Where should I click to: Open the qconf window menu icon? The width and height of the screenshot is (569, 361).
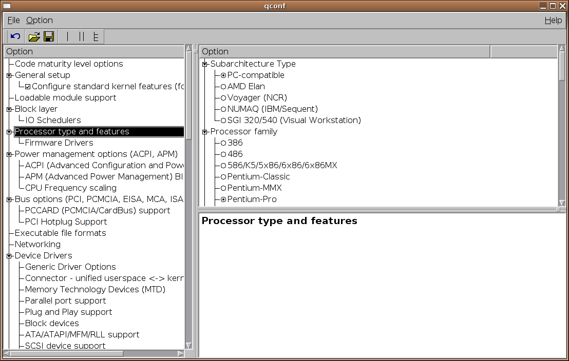[7, 6]
